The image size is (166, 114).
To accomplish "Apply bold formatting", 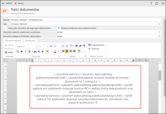I will coord(22,52).
